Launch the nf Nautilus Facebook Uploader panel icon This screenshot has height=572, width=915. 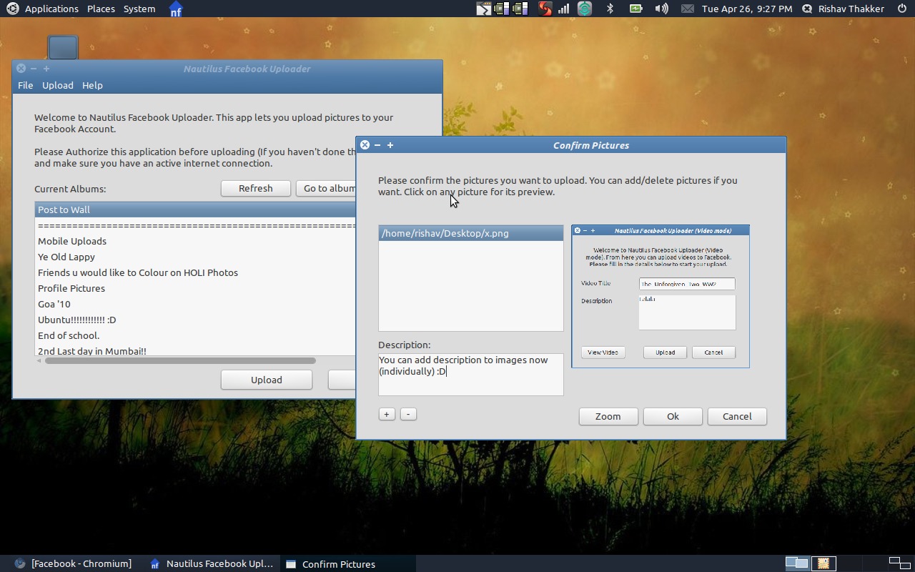click(x=175, y=9)
